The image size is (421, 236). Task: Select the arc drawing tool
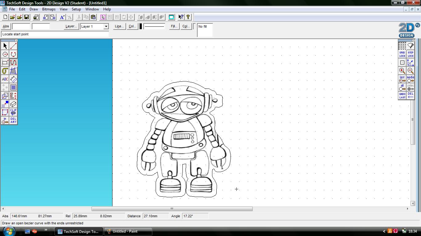click(x=13, y=54)
